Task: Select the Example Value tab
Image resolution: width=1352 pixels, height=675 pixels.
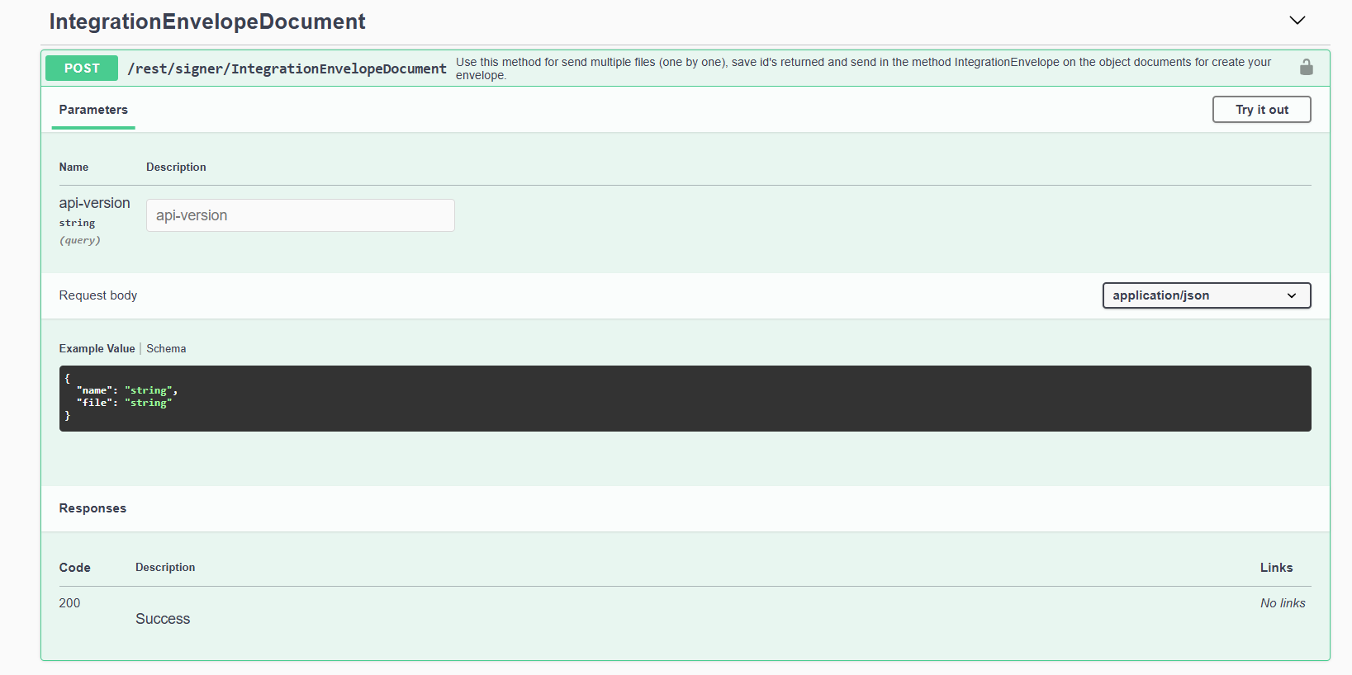Action: pyautogui.click(x=97, y=349)
